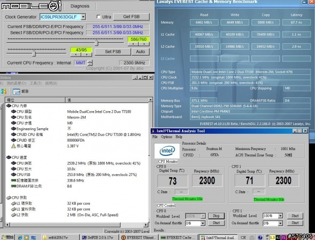Open CPU 0 On demand throttle dropdown
Image resolution: width=315 pixels, height=240 pixels.
(203, 223)
